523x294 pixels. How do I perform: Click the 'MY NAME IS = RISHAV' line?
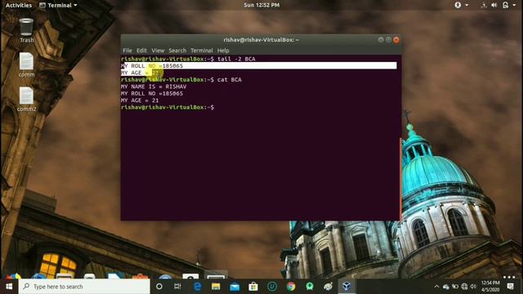154,87
